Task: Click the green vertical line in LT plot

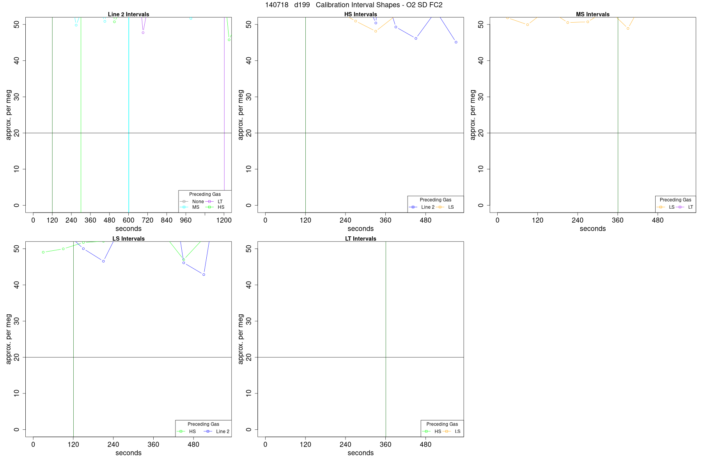Action: tap(386, 339)
